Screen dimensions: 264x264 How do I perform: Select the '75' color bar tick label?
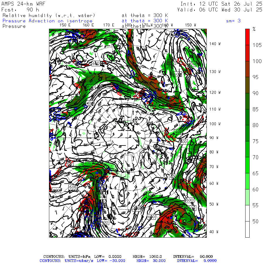(x=255, y=141)
